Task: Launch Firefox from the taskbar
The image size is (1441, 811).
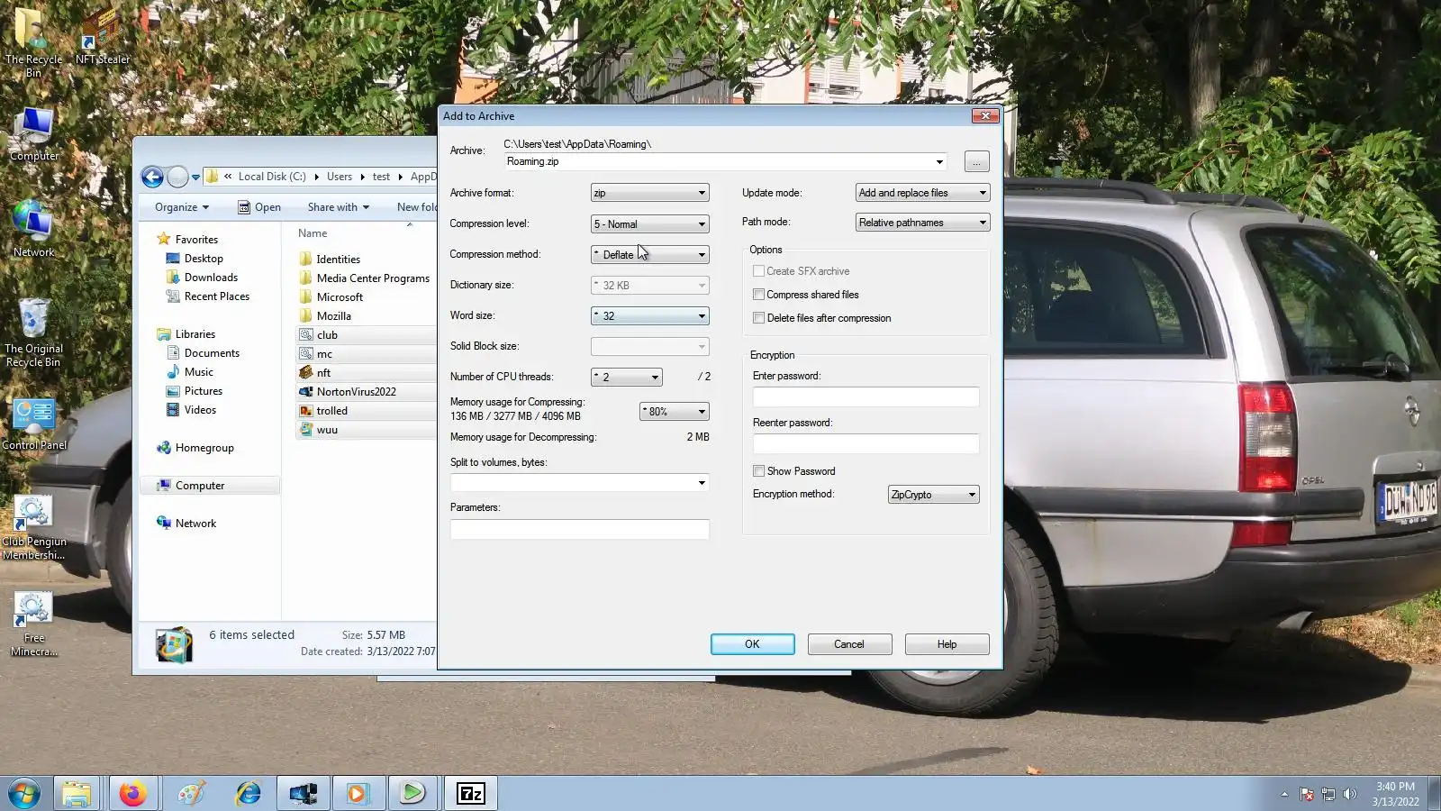Action: click(133, 793)
